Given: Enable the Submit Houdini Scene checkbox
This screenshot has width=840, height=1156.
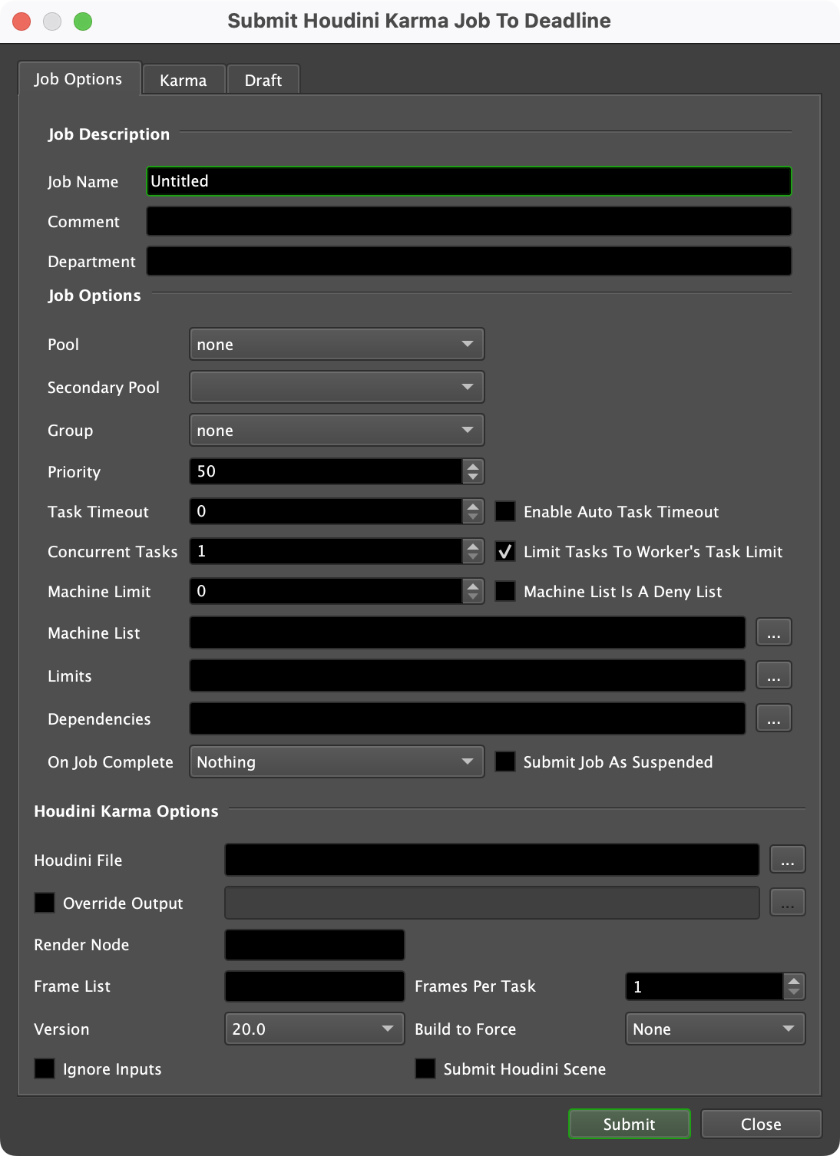Looking at the screenshot, I should point(425,1068).
